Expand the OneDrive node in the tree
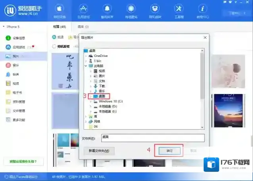The height and width of the screenshot is (181, 253). point(86,56)
